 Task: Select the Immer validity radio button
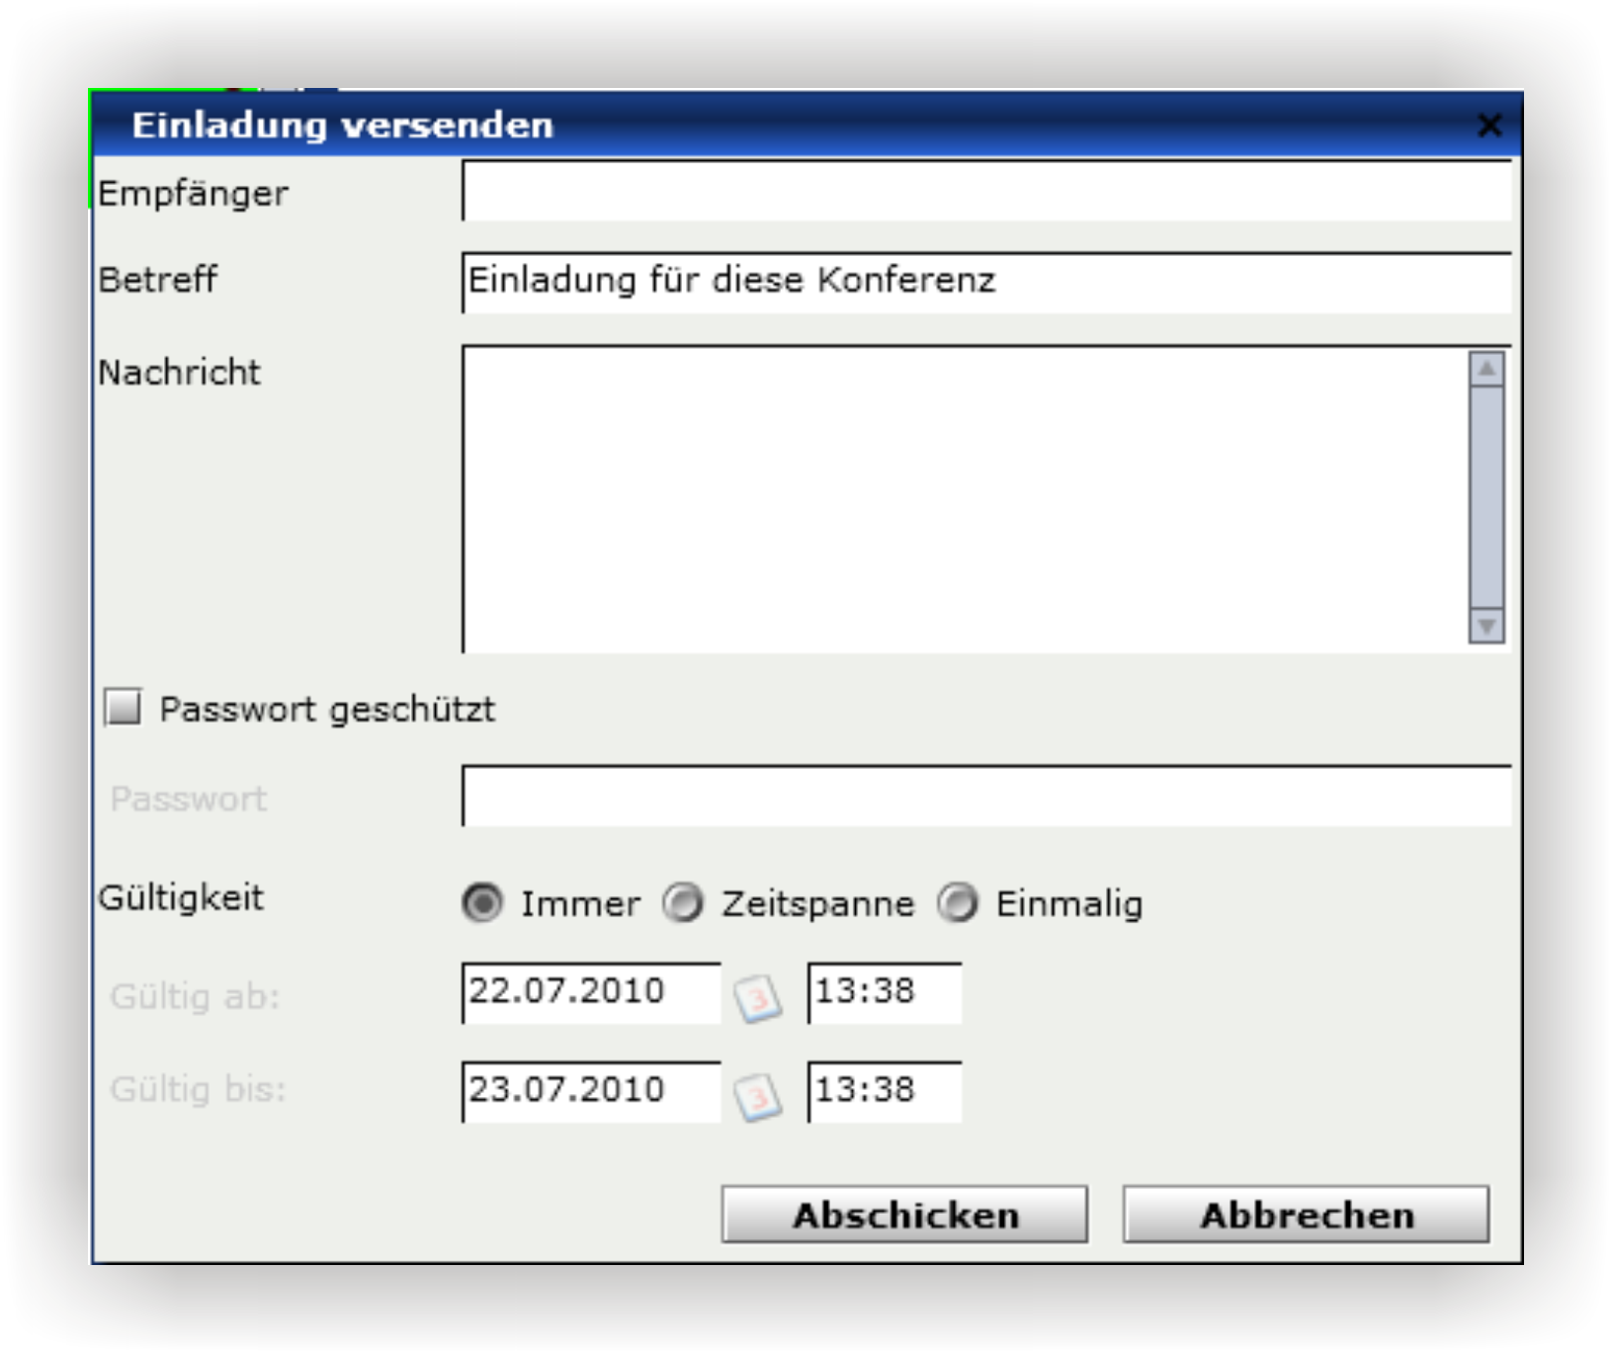tap(482, 902)
